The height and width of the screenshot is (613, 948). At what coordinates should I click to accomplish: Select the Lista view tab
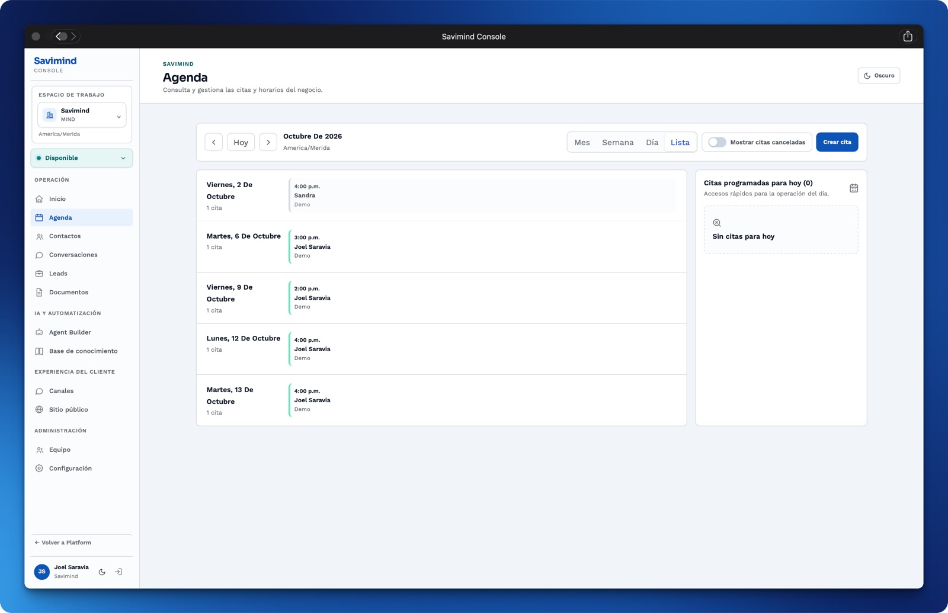point(680,142)
